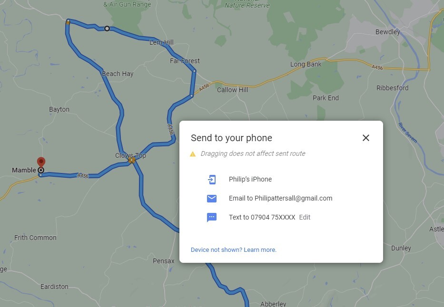Click the Mamble start point circle marker

point(41,170)
